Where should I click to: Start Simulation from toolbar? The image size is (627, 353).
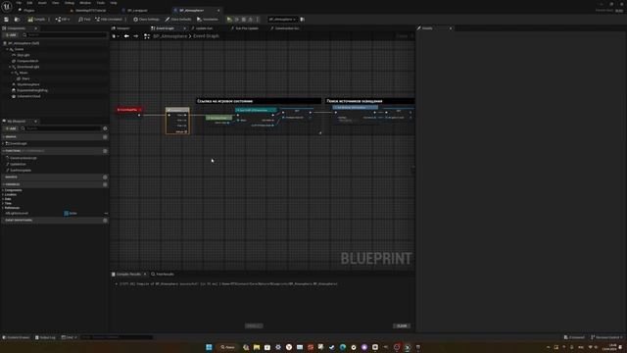click(208, 20)
